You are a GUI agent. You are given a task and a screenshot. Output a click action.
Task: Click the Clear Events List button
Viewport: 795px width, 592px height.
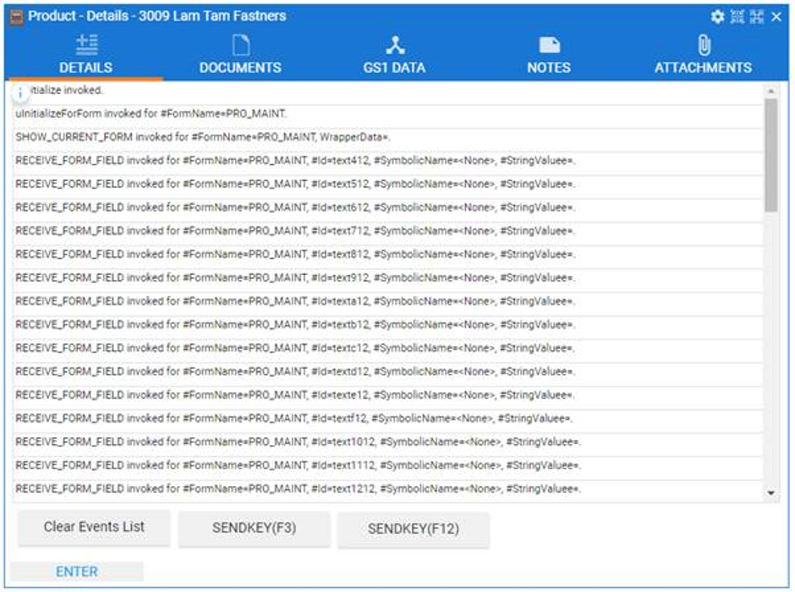95,527
